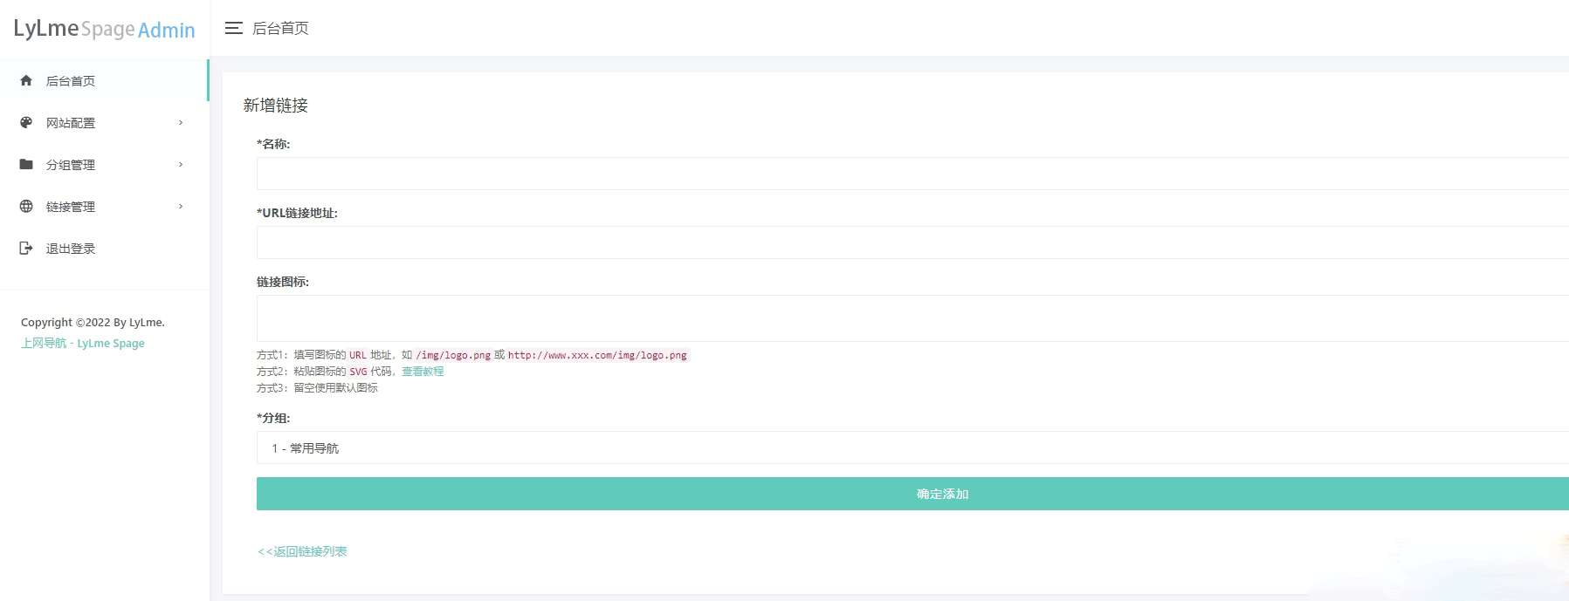Expand the 链接管理 chevron arrow
Image resolution: width=1569 pixels, height=601 pixels.
pyautogui.click(x=181, y=206)
